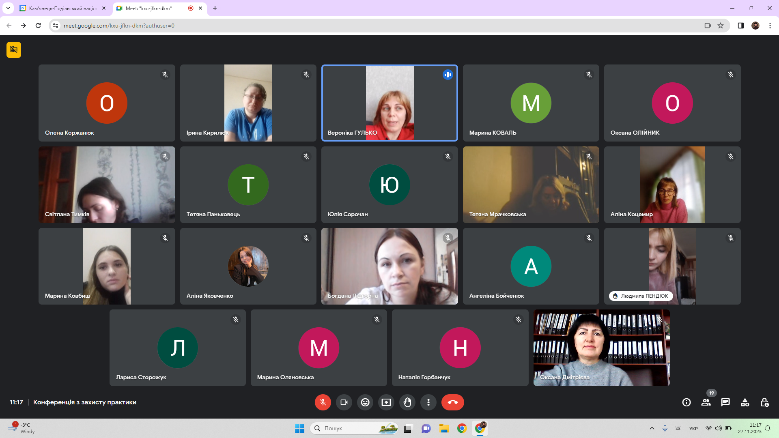Open meeting details info icon
779x438 pixels.
686,402
